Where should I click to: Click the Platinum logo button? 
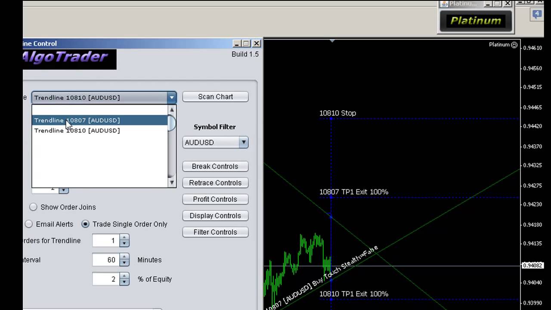tap(475, 20)
